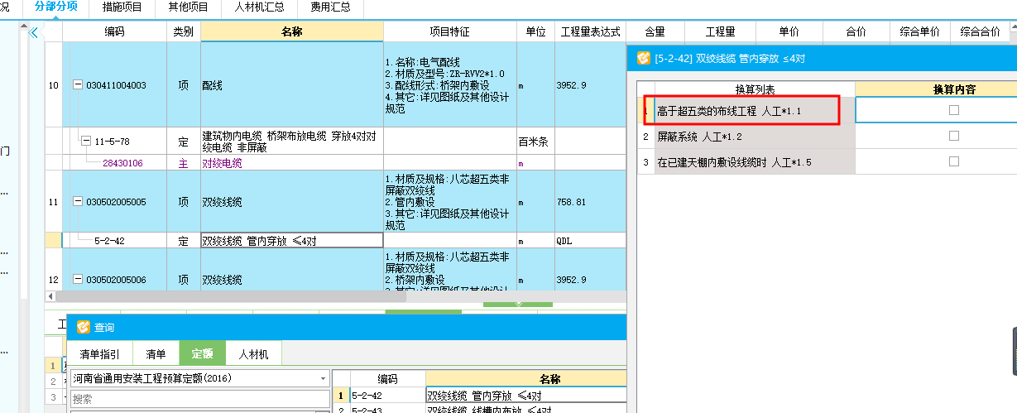Screen dimensions: 1017x413
Task: Click the icon in the 查询 dialog title
Action: click(83, 328)
